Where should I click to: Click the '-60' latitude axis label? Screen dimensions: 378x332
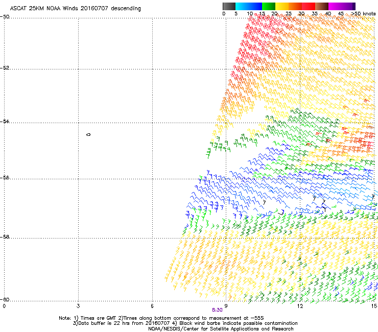click(5, 300)
